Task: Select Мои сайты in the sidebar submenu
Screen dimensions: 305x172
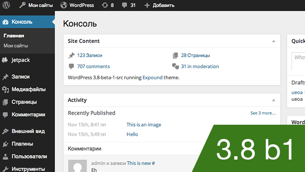Action: tap(16, 46)
